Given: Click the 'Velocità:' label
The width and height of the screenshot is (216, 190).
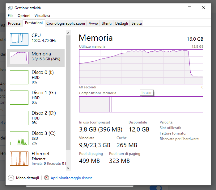Looking at the screenshot, I should [167, 122].
